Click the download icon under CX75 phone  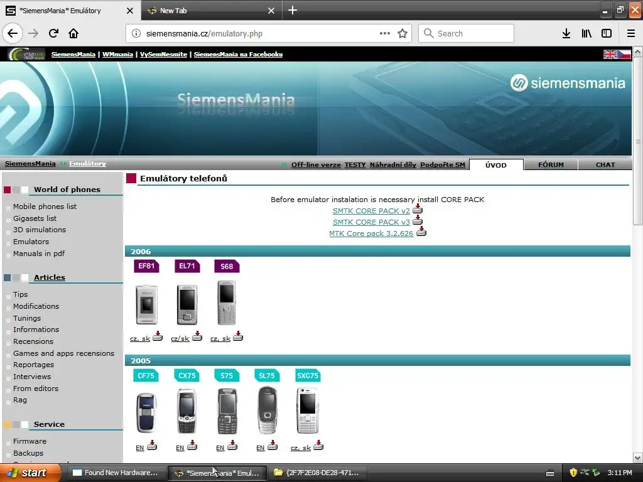point(192,445)
